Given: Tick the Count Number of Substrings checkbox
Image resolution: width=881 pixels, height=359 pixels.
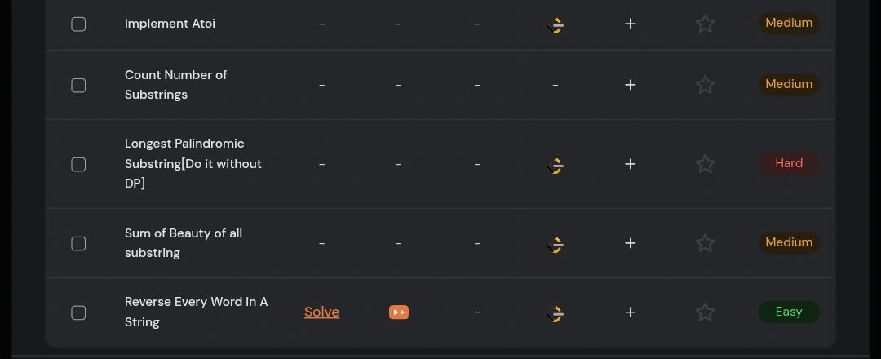Looking at the screenshot, I should click(x=78, y=86).
